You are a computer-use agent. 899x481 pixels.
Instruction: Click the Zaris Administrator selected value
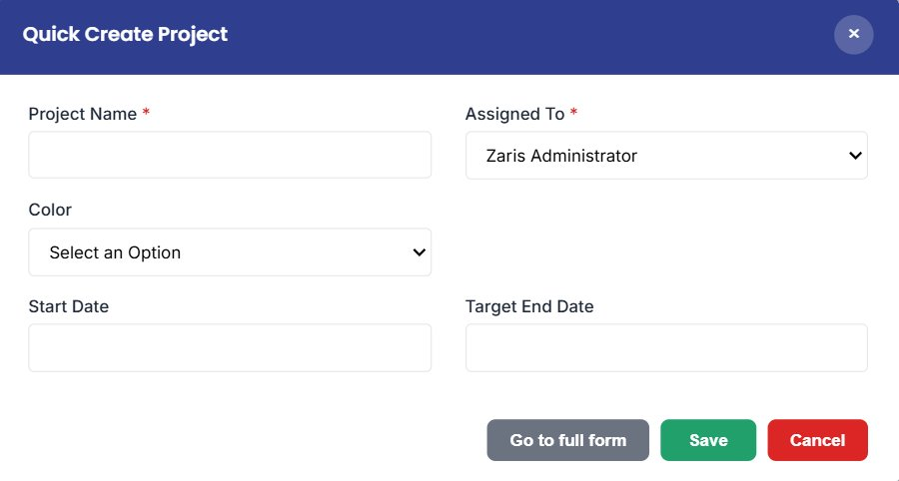point(561,156)
